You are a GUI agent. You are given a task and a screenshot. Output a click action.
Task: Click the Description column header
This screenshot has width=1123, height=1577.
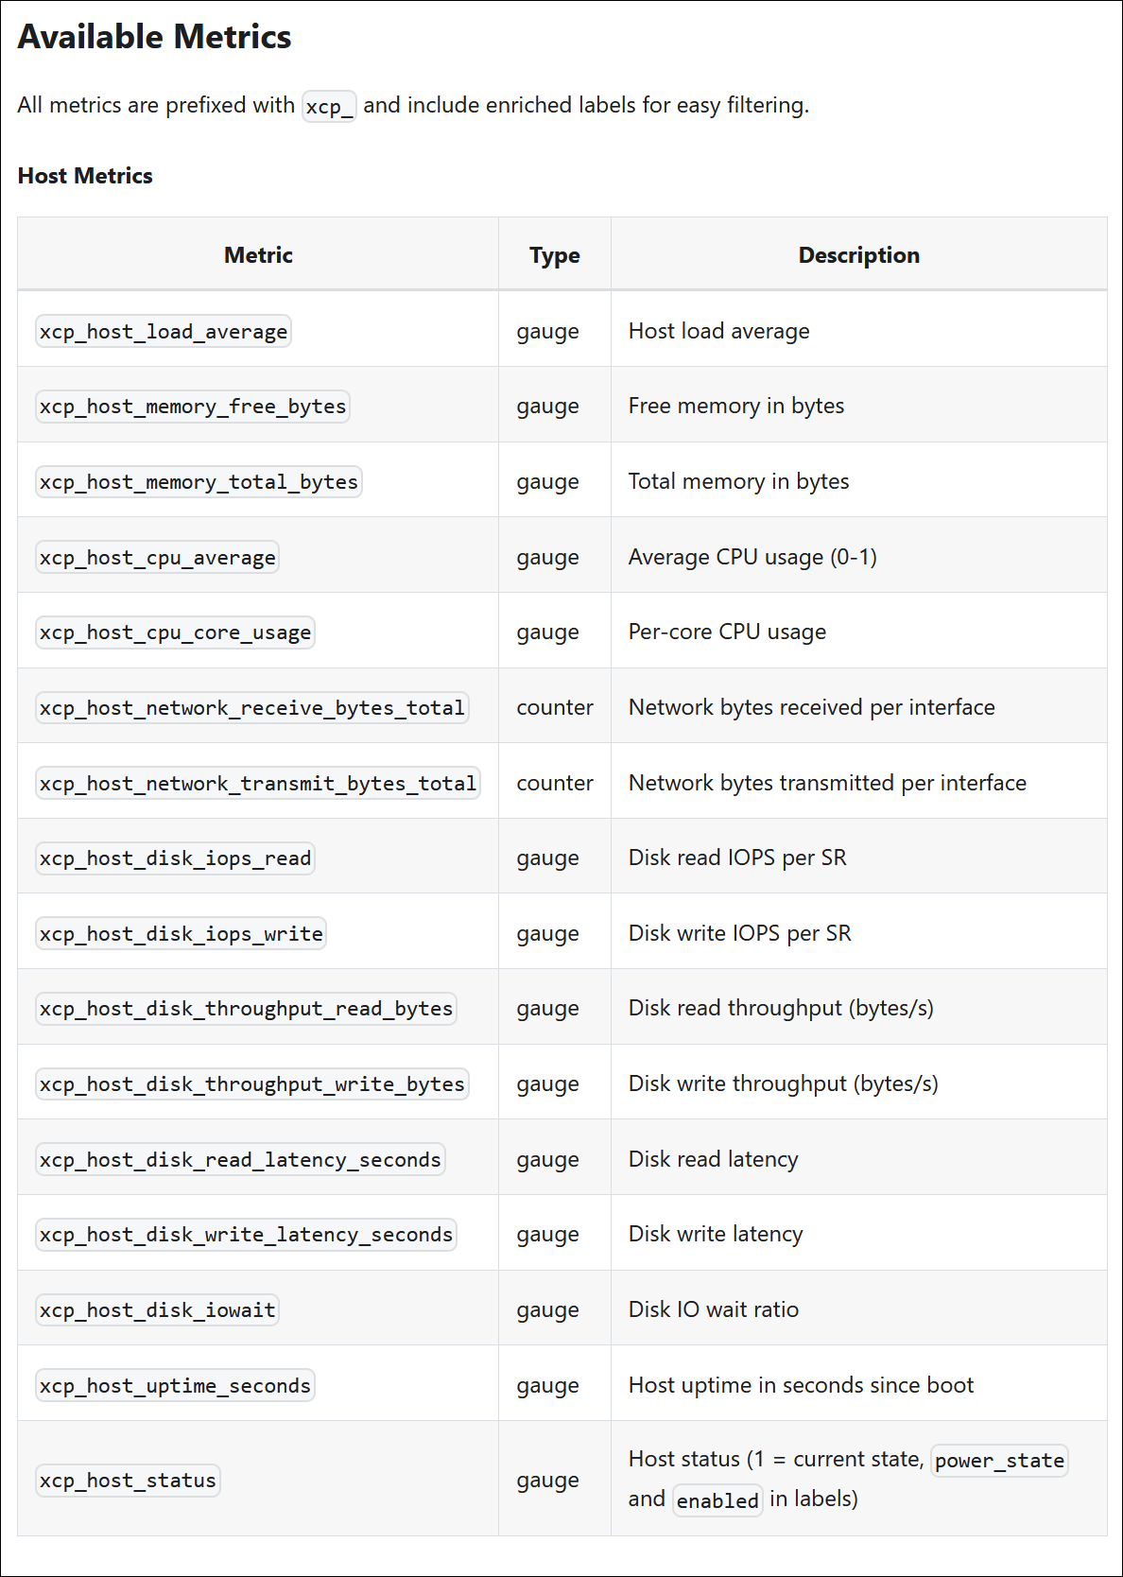coord(858,255)
